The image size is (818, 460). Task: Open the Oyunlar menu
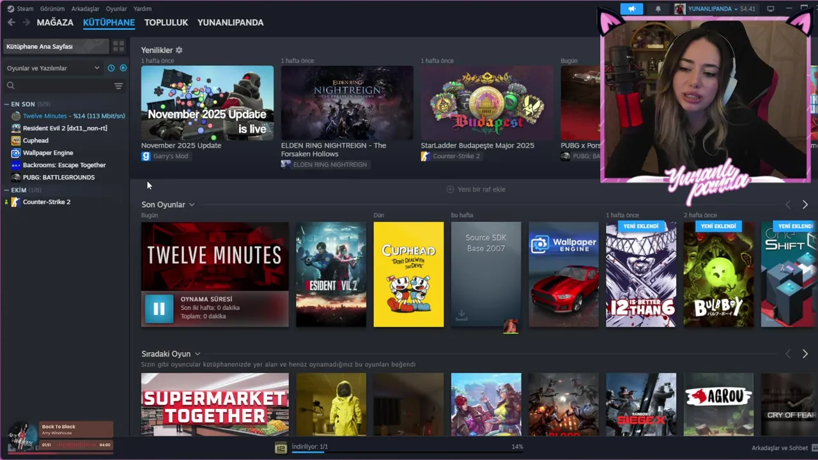116,9
